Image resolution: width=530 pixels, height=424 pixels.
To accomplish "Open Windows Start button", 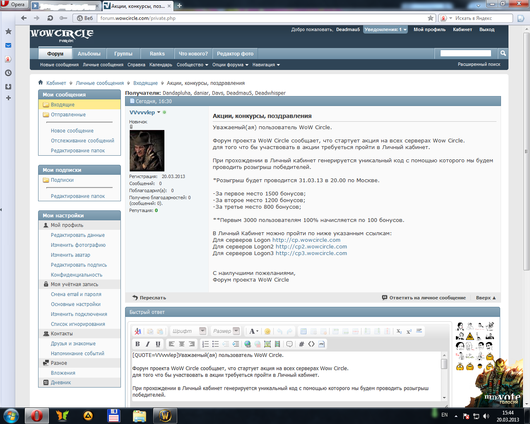I will (11, 415).
